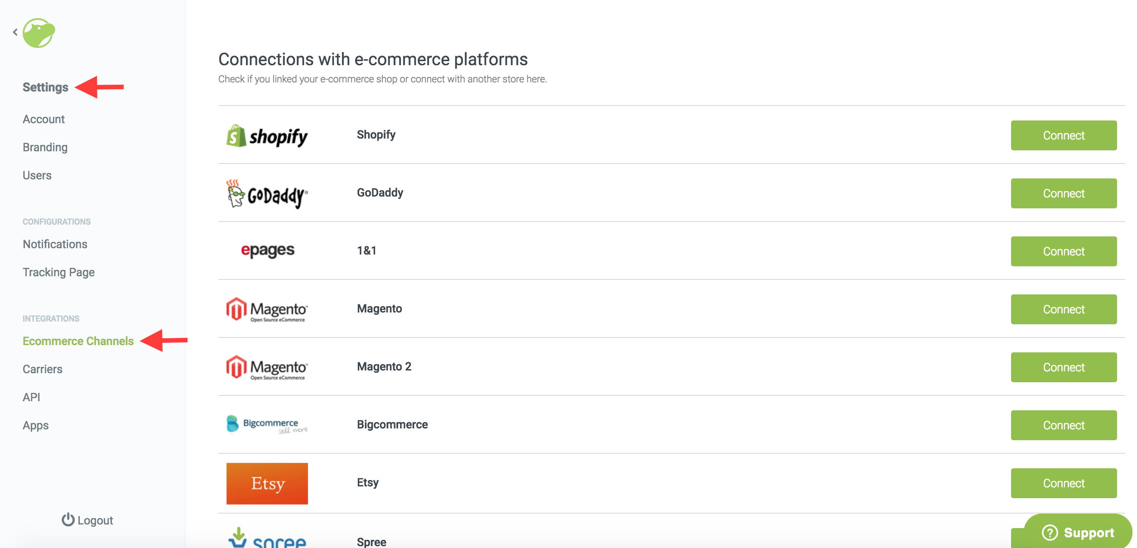Screen dimensions: 1137x548
Task: Click the Bigcommerce logo
Action: tap(267, 424)
